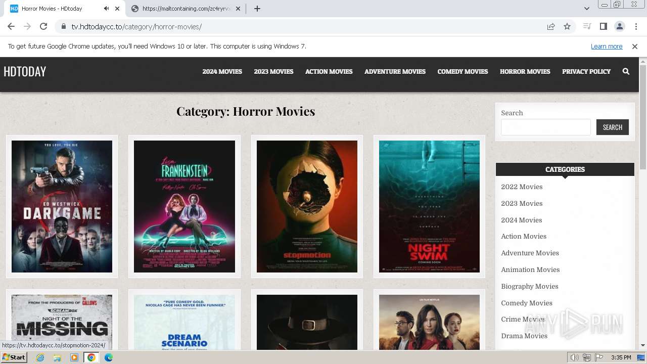This screenshot has height=364, width=647.
Task: Open the Windows Start menu
Action: (x=14, y=357)
